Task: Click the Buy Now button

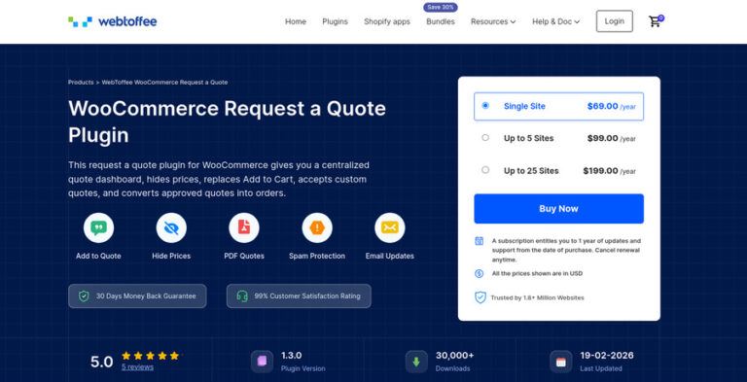Action: tap(558, 209)
